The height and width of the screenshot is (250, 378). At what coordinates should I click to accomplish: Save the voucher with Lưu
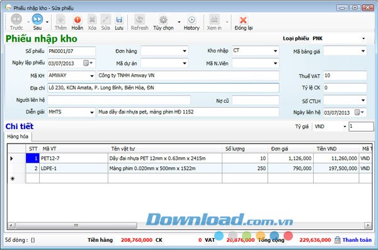coord(119,22)
